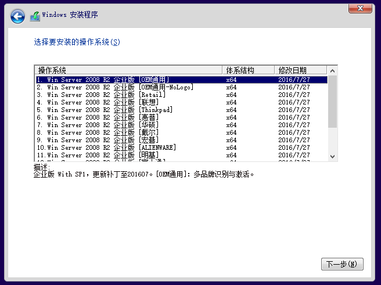Click the 下一步(N) button
Image resolution: width=381 pixels, height=285 pixels.
[x=342, y=264]
